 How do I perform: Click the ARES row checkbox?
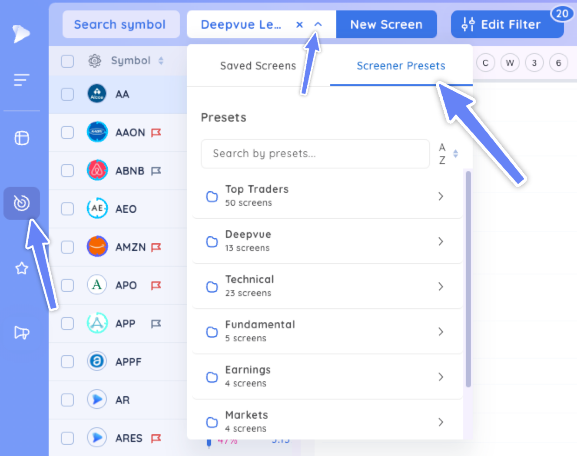pos(67,438)
